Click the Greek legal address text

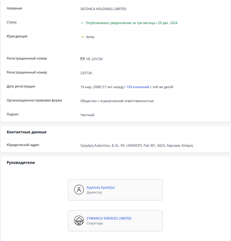(137, 145)
